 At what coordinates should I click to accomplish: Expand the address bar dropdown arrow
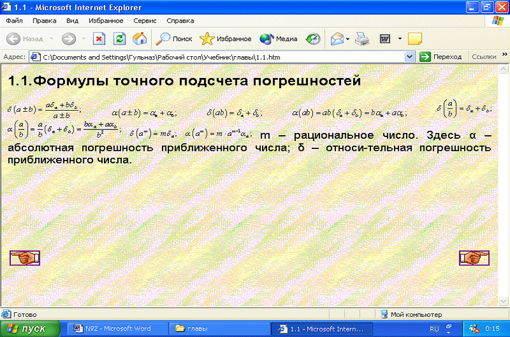(x=409, y=57)
